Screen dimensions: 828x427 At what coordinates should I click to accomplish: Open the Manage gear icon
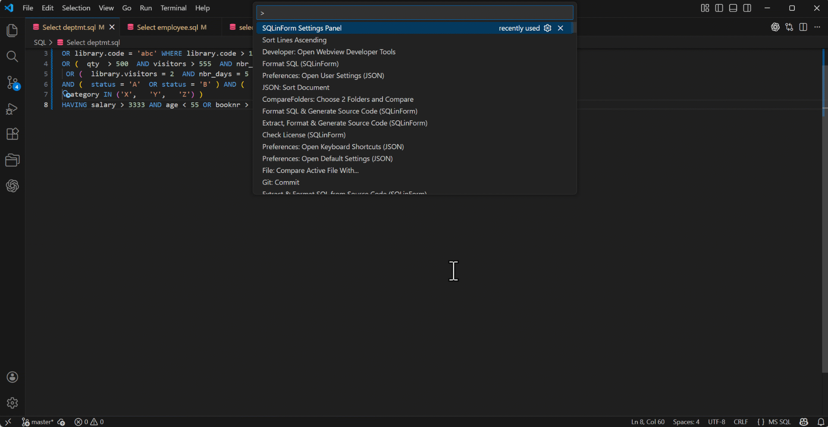click(12, 403)
